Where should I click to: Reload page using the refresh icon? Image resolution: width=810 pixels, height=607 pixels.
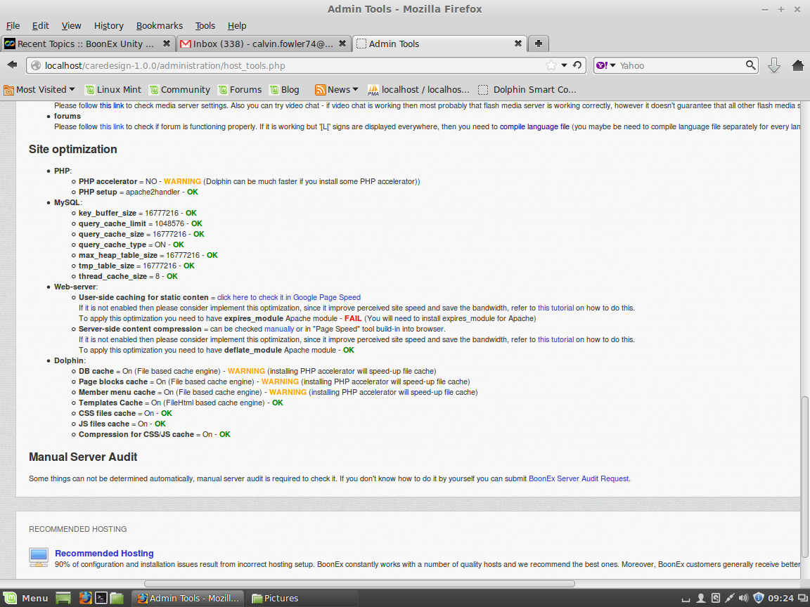coord(577,65)
